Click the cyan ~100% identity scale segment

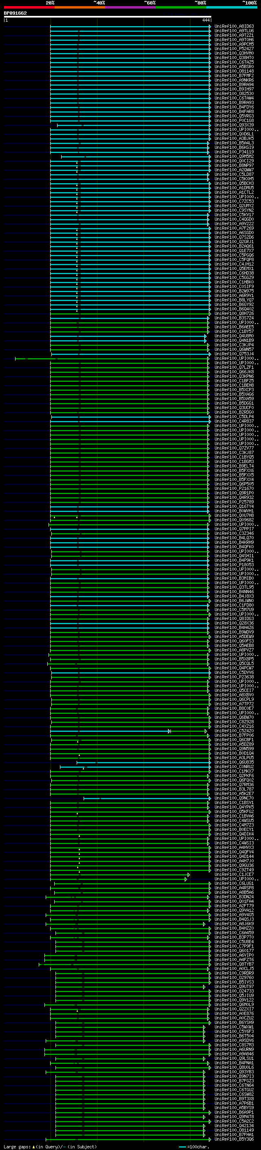click(x=232, y=7)
